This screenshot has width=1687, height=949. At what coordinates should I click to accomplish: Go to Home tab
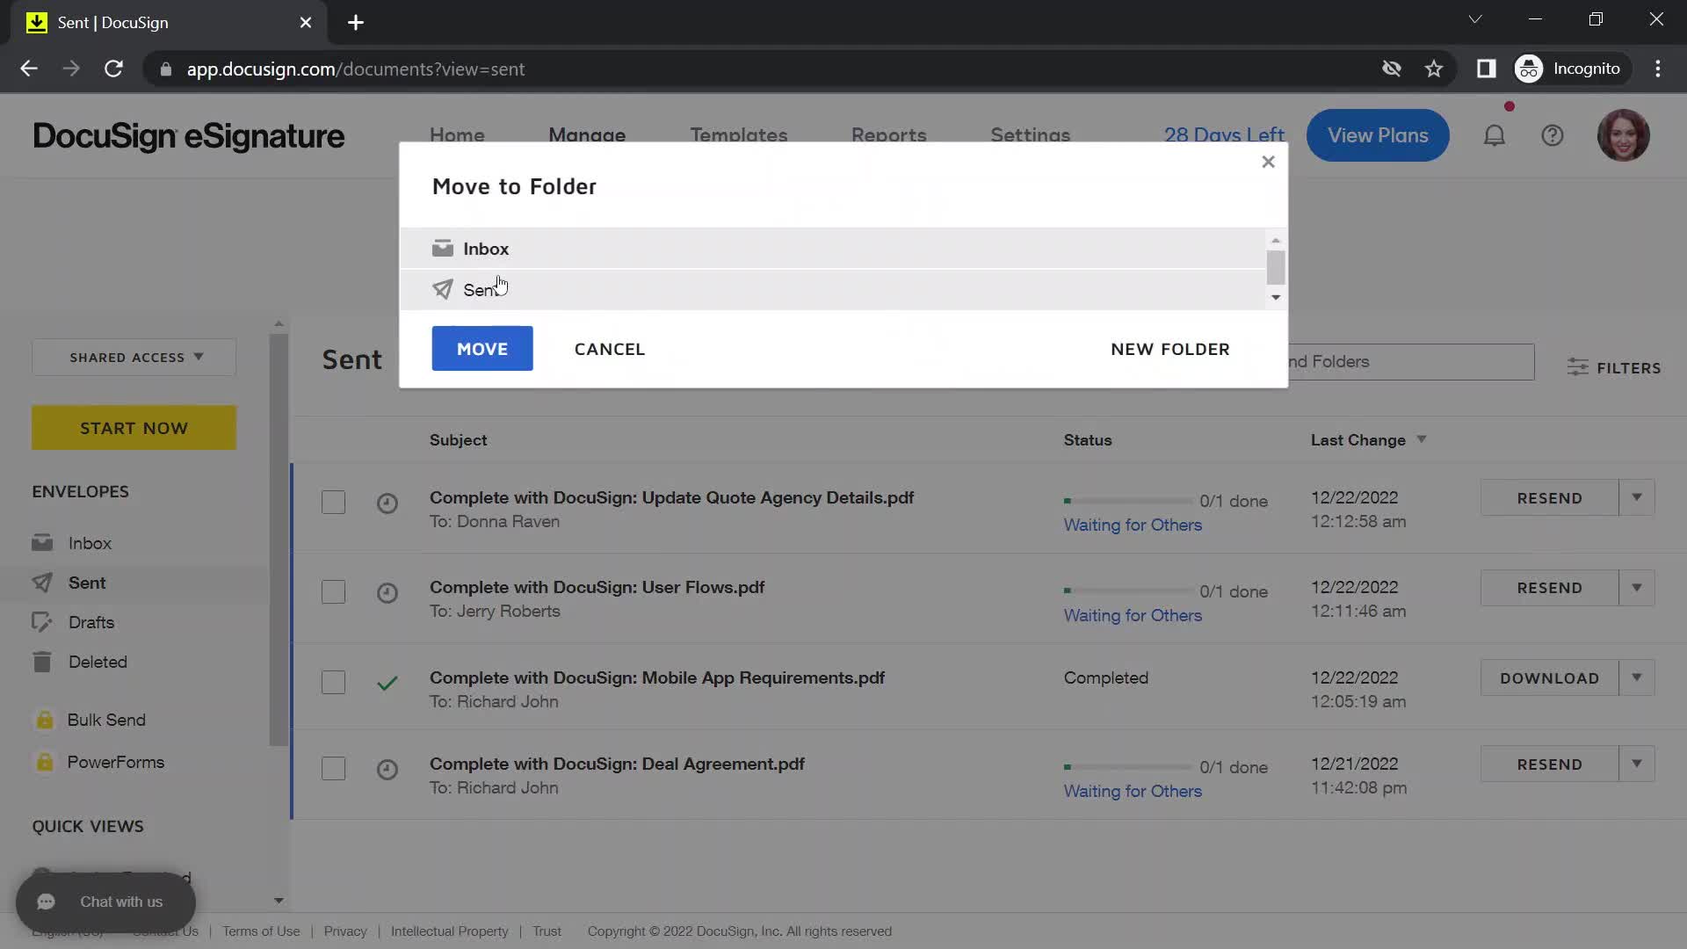(x=457, y=135)
